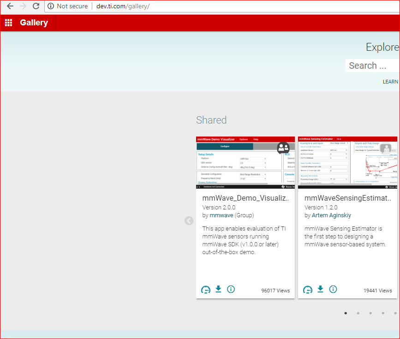The image size is (400, 339).
Task: Select the fourth carousel page dot
Action: pyautogui.click(x=383, y=313)
